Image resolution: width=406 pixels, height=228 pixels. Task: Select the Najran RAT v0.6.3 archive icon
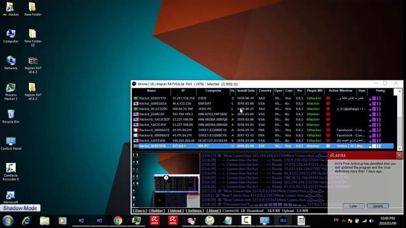pyautogui.click(x=33, y=65)
